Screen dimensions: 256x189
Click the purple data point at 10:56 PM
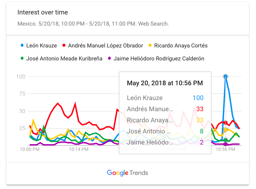[226, 144]
